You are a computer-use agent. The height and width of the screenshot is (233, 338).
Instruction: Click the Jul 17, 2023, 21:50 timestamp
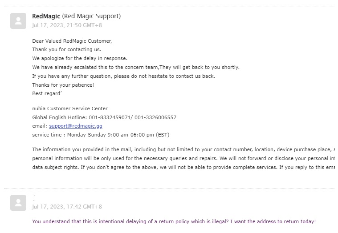(67, 25)
